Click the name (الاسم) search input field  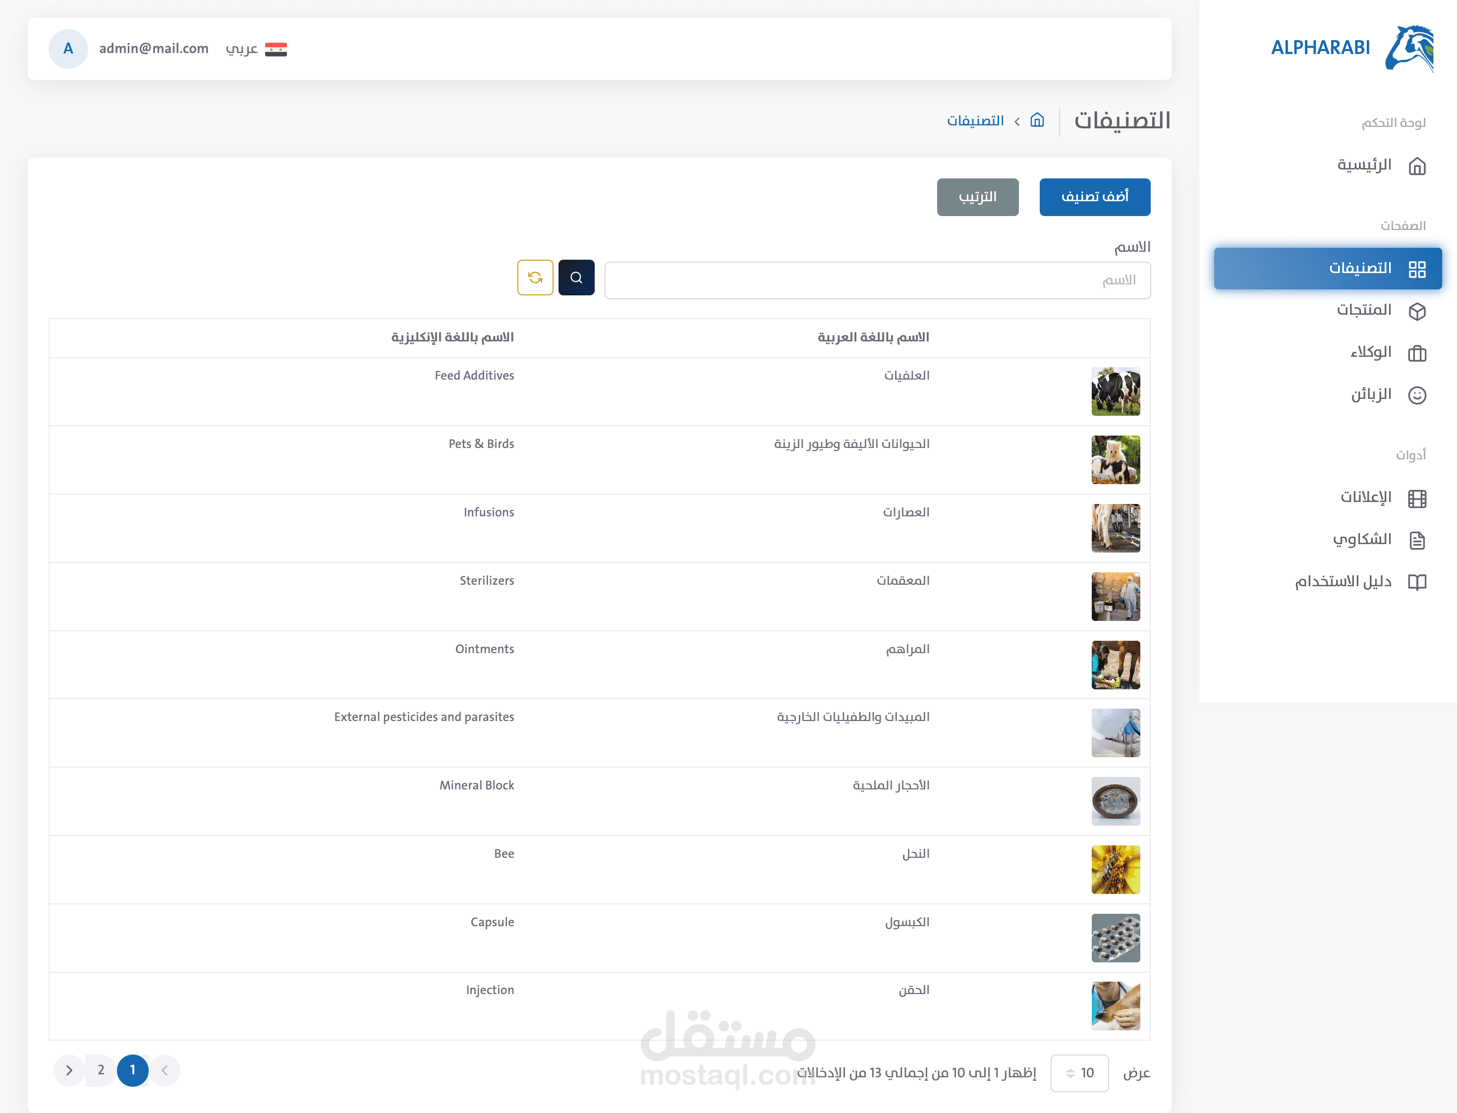click(877, 280)
